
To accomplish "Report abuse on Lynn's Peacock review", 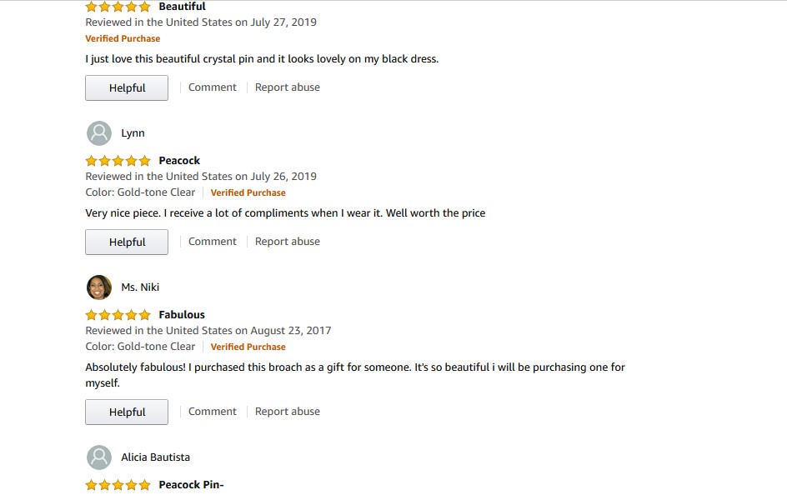I will pos(287,242).
